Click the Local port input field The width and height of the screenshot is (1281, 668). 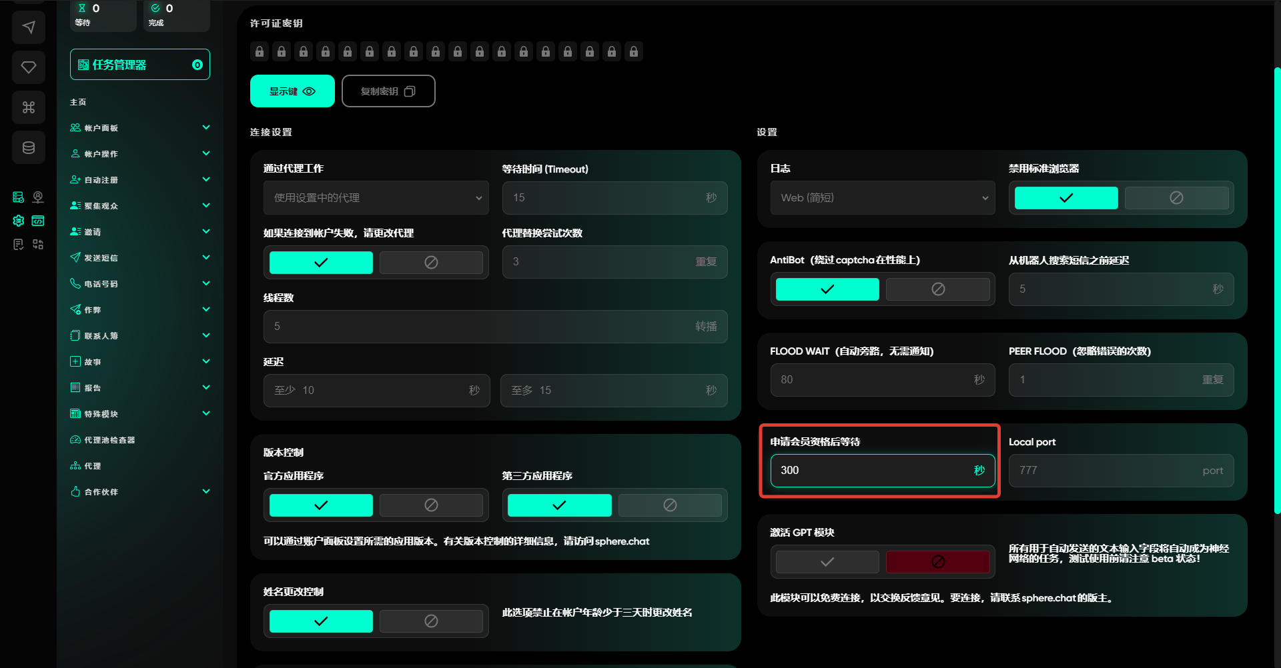[x=1121, y=471]
